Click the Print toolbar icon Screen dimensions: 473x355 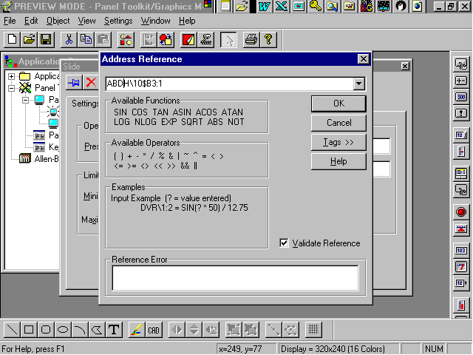[251, 39]
